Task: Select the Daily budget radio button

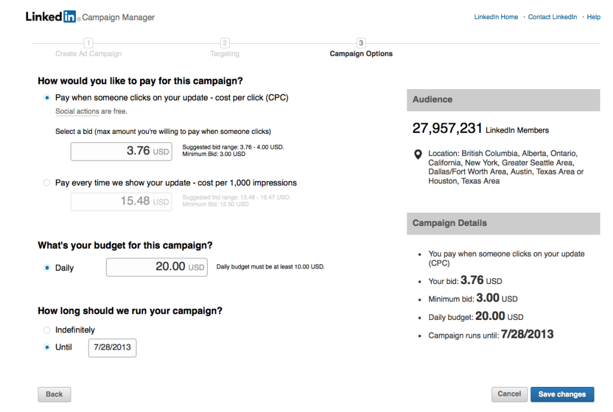Action: pyautogui.click(x=47, y=268)
